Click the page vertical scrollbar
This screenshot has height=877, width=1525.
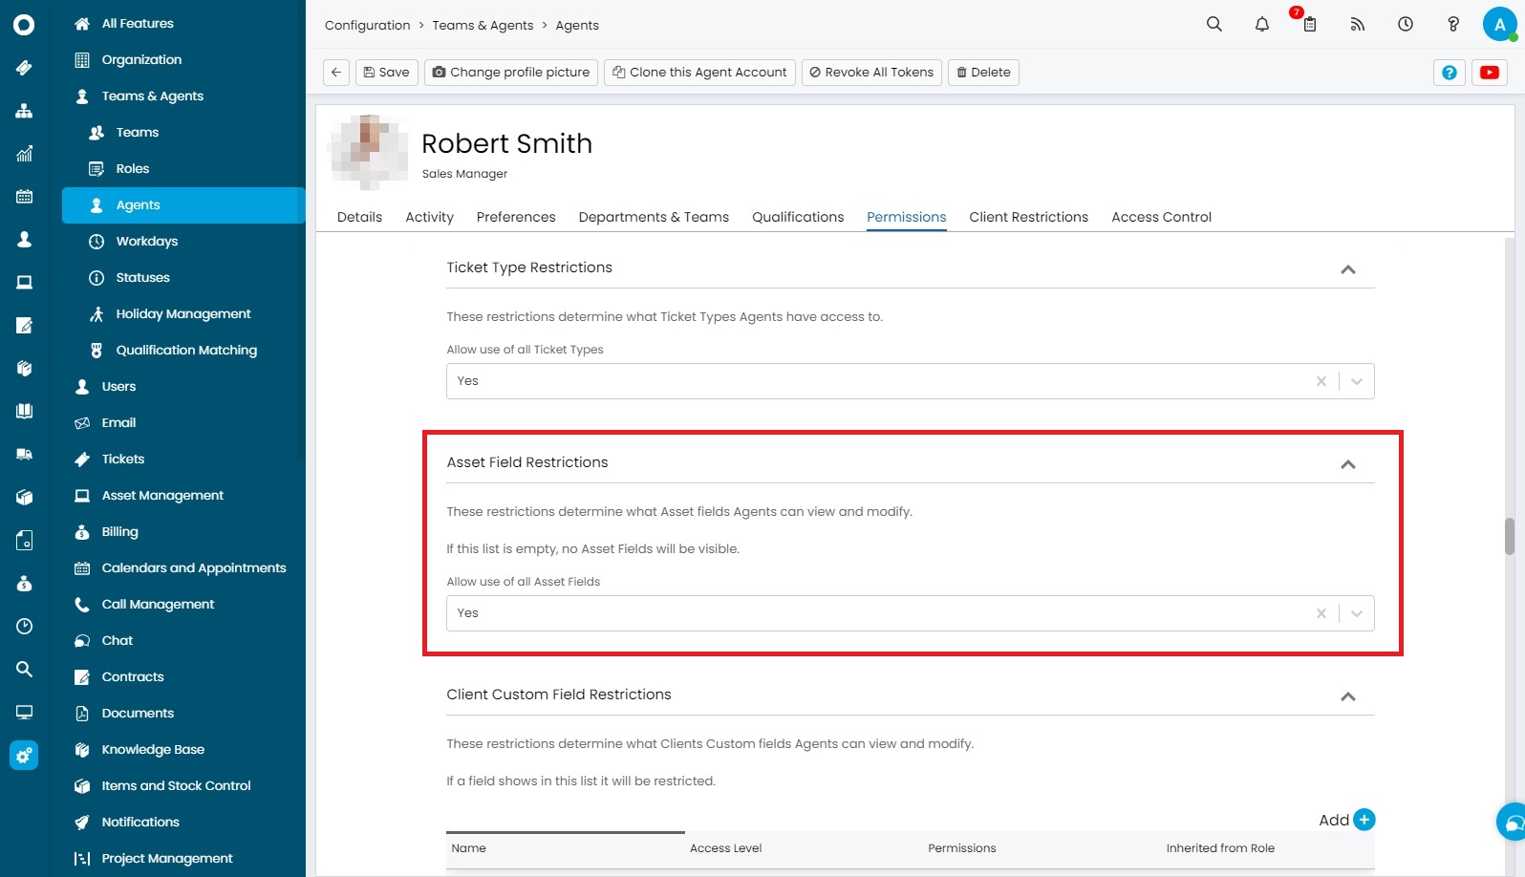[x=1509, y=536]
